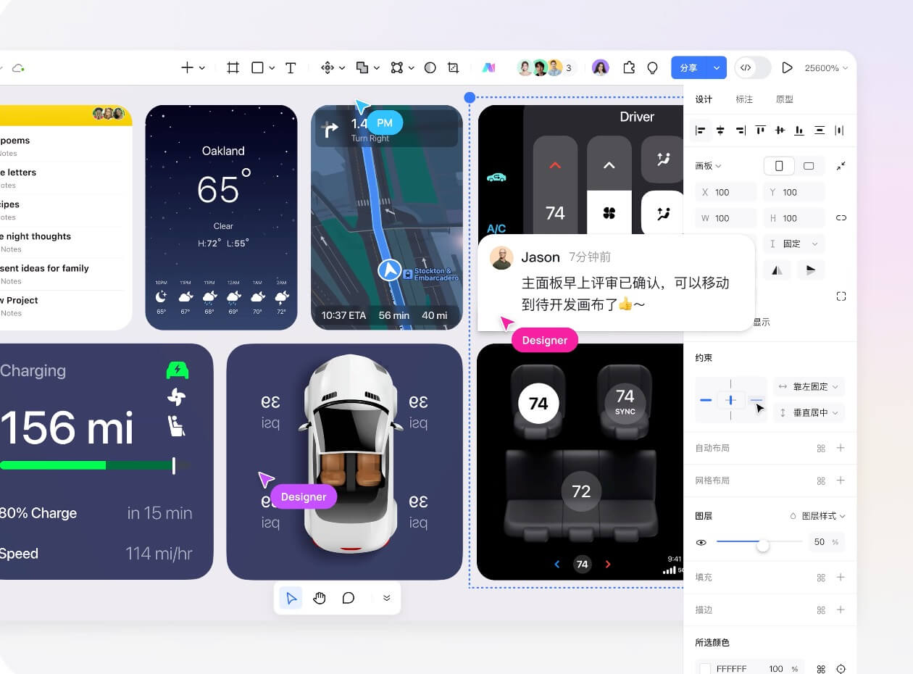Click the lightbulb tips icon
Image resolution: width=913 pixels, height=674 pixels.
[652, 67]
